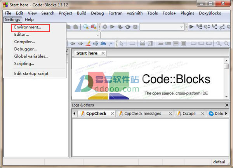
Task: Click the green Run play icon
Action: pos(113,27)
